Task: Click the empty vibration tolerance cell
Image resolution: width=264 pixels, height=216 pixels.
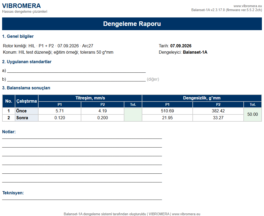Action: 133,114
